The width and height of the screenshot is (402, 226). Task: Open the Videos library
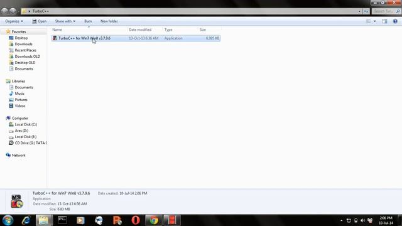[19, 106]
